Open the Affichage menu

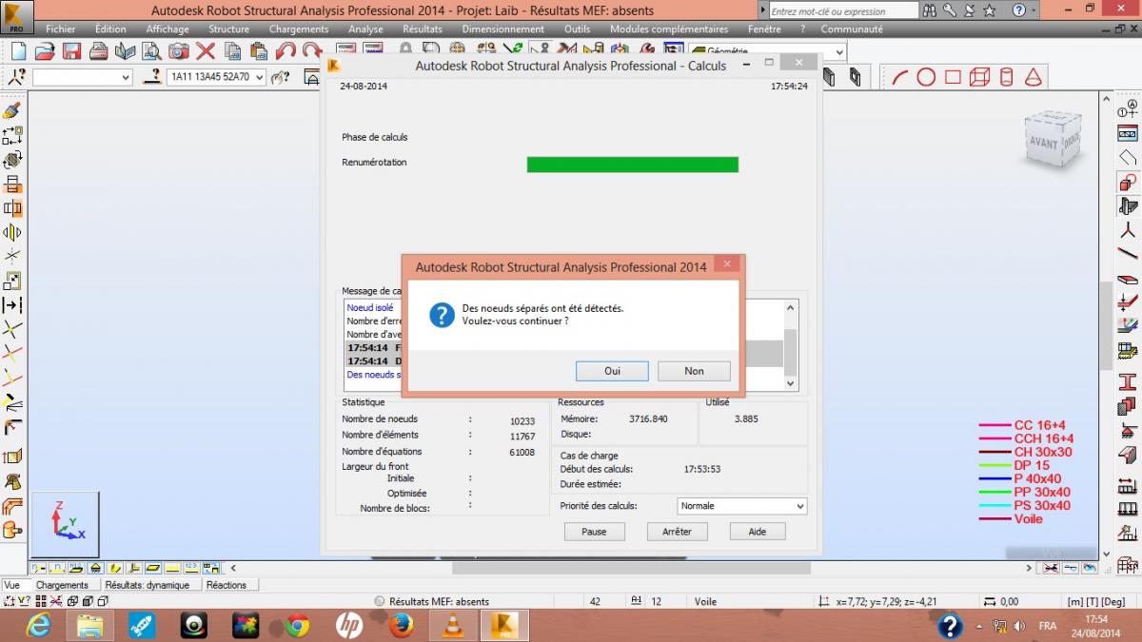coord(167,29)
